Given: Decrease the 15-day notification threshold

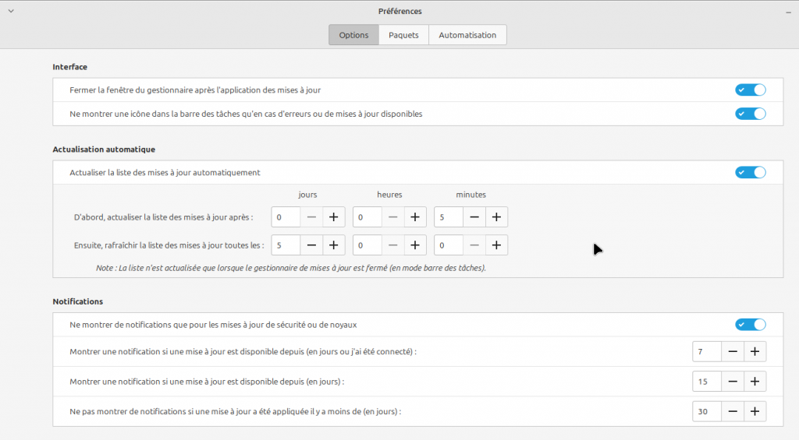Looking at the screenshot, I should coord(733,382).
